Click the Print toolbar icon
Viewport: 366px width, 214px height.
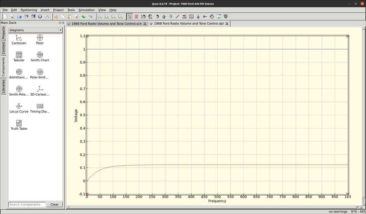coord(47,17)
